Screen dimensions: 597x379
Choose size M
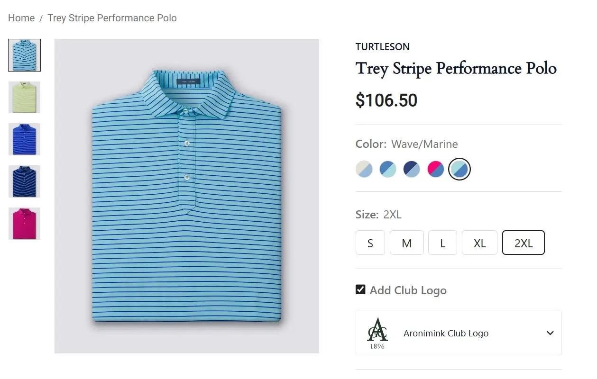(406, 243)
